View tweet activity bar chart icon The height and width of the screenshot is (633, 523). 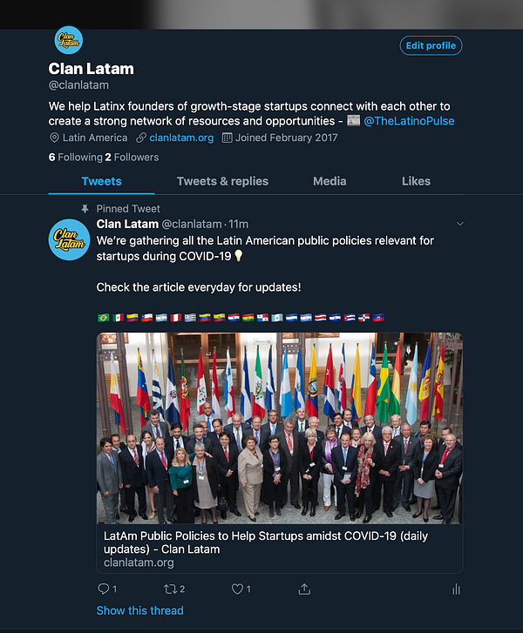click(456, 589)
